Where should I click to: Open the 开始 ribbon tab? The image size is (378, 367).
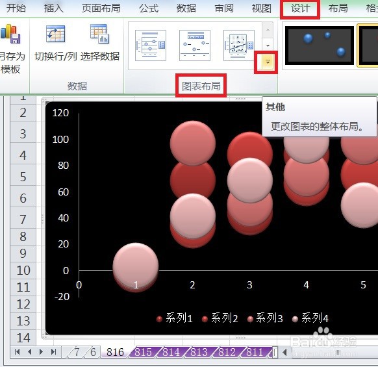point(16,8)
